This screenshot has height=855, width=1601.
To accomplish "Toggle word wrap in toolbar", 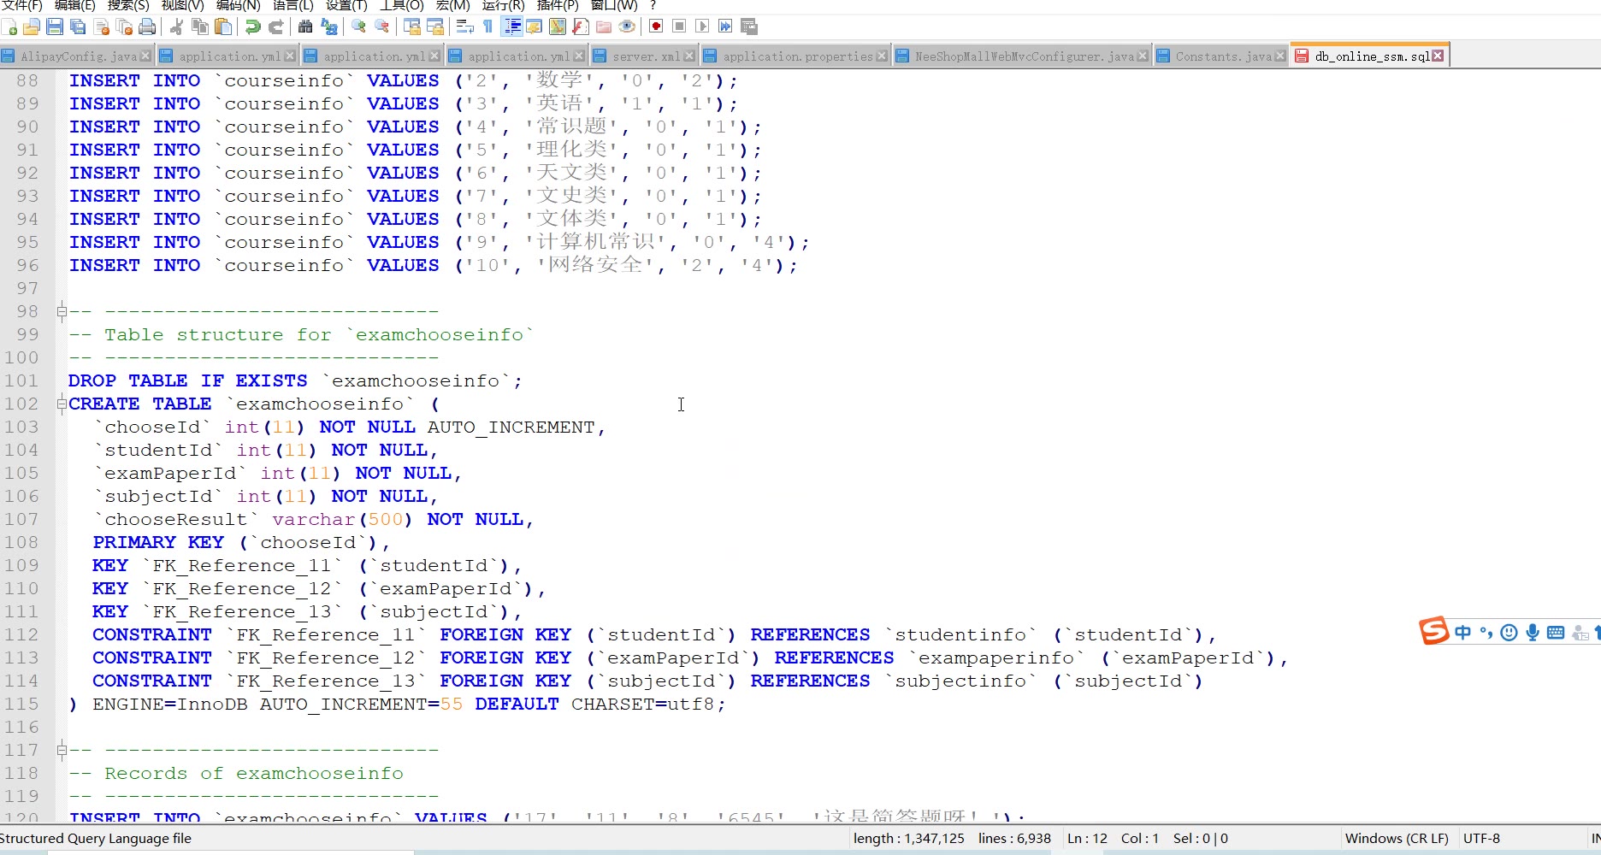I will (x=464, y=27).
